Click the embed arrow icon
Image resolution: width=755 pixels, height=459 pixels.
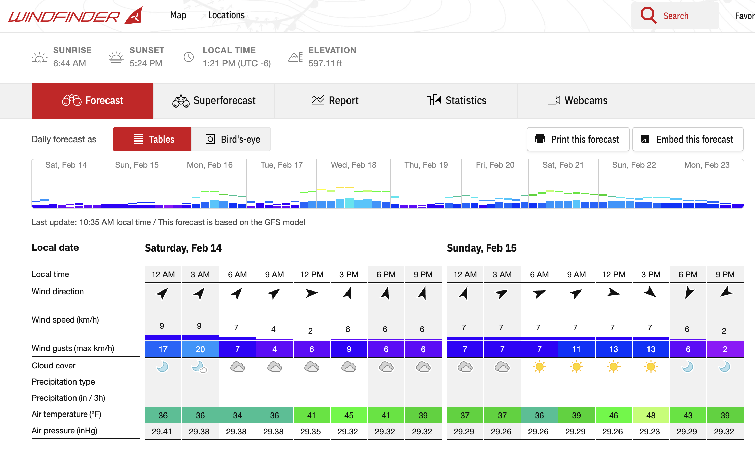coord(645,139)
